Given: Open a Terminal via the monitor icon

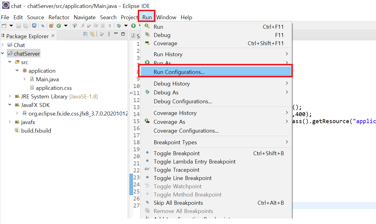Looking at the screenshot, I should (x=34, y=26).
